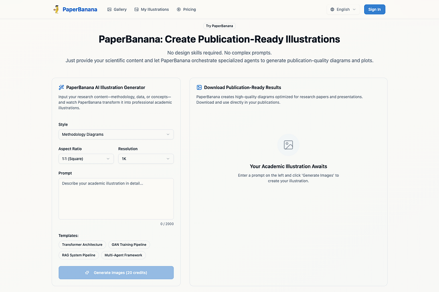Click the Download Publication-Ready Results title

(x=243, y=88)
